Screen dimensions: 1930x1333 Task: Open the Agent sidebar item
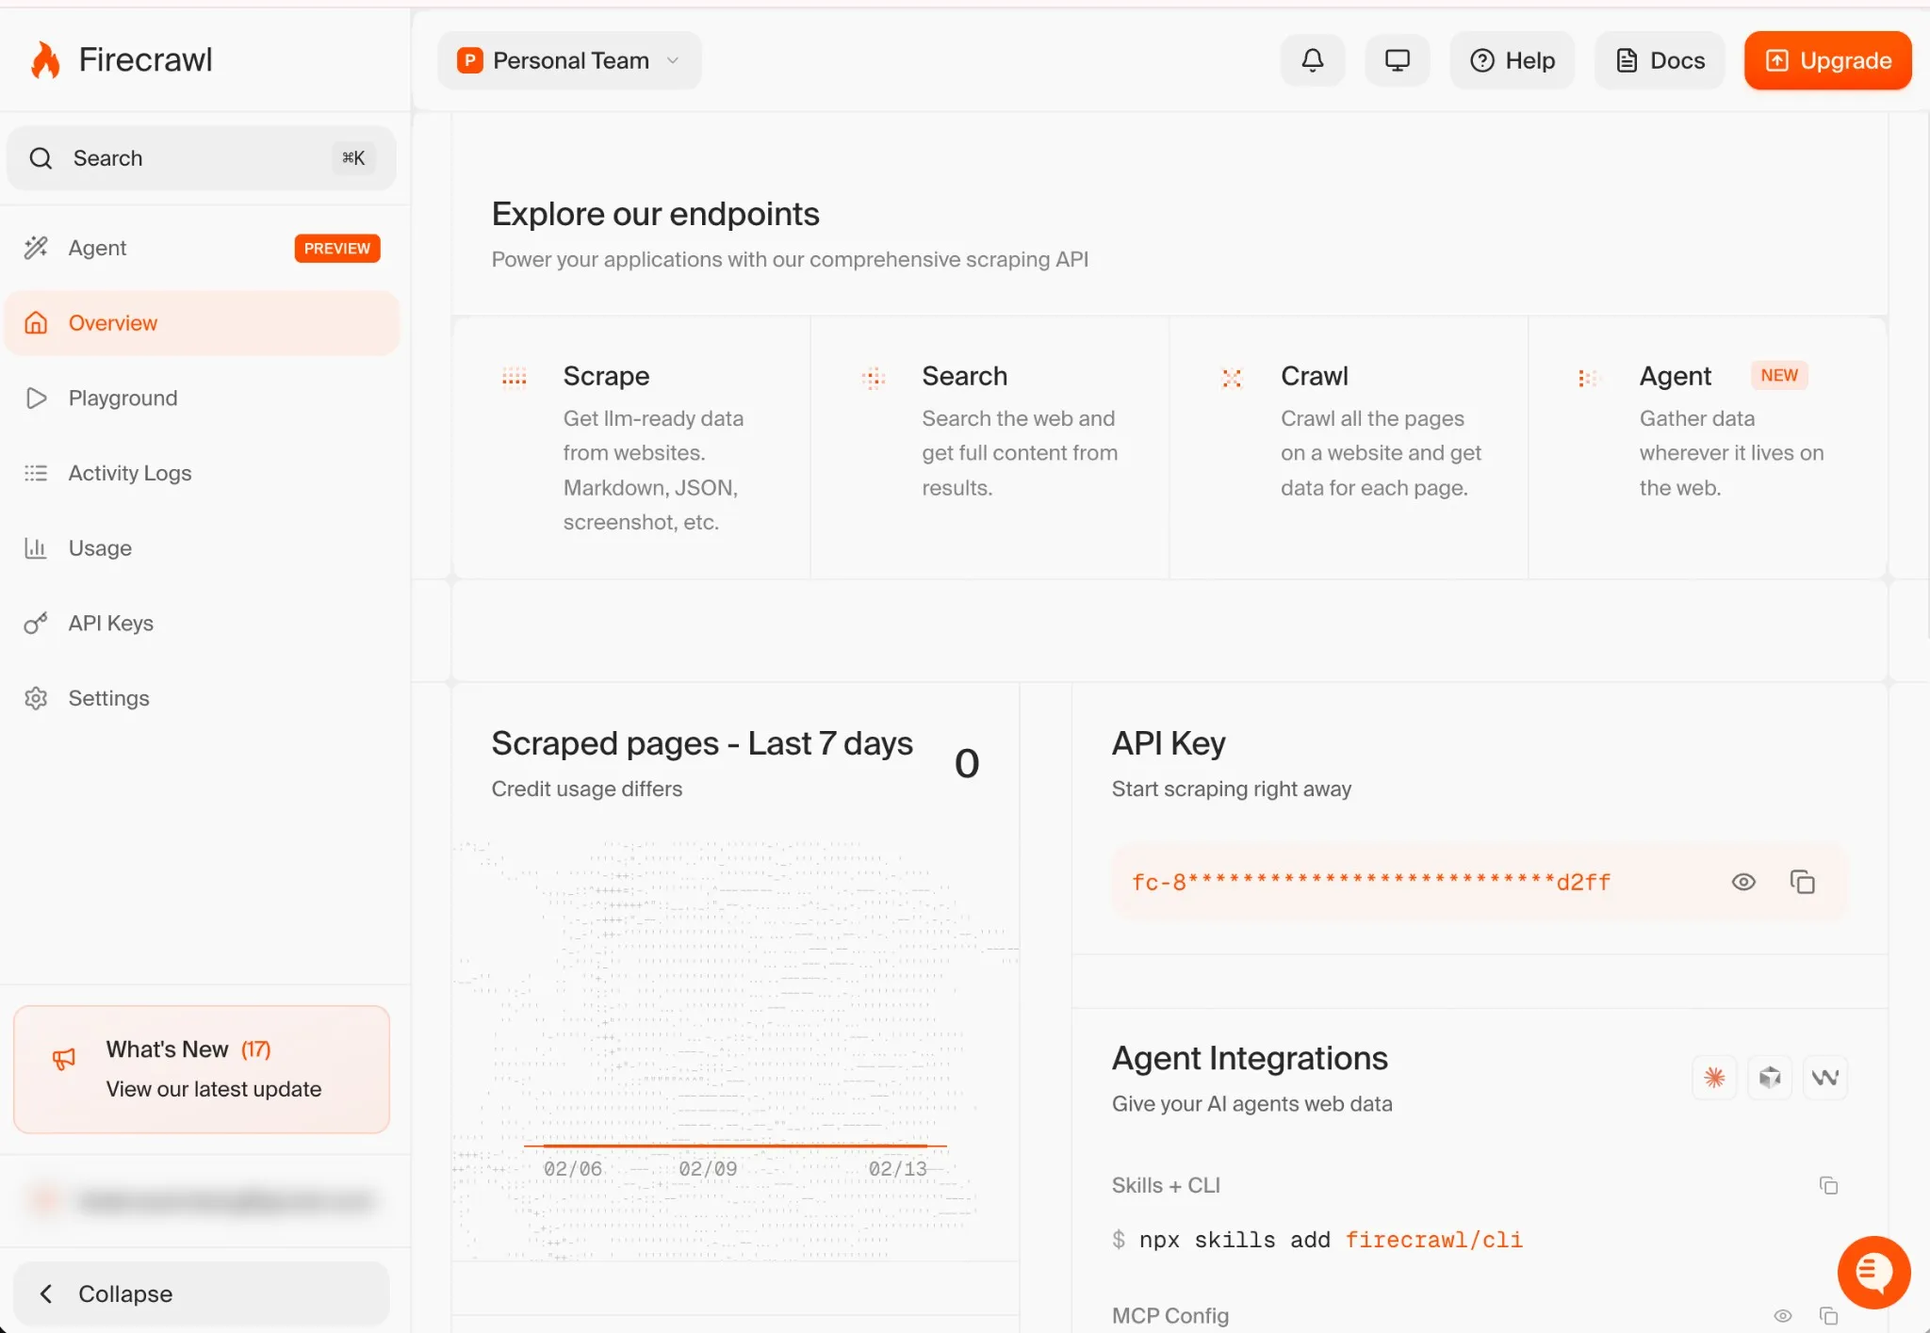pyautogui.click(x=201, y=248)
